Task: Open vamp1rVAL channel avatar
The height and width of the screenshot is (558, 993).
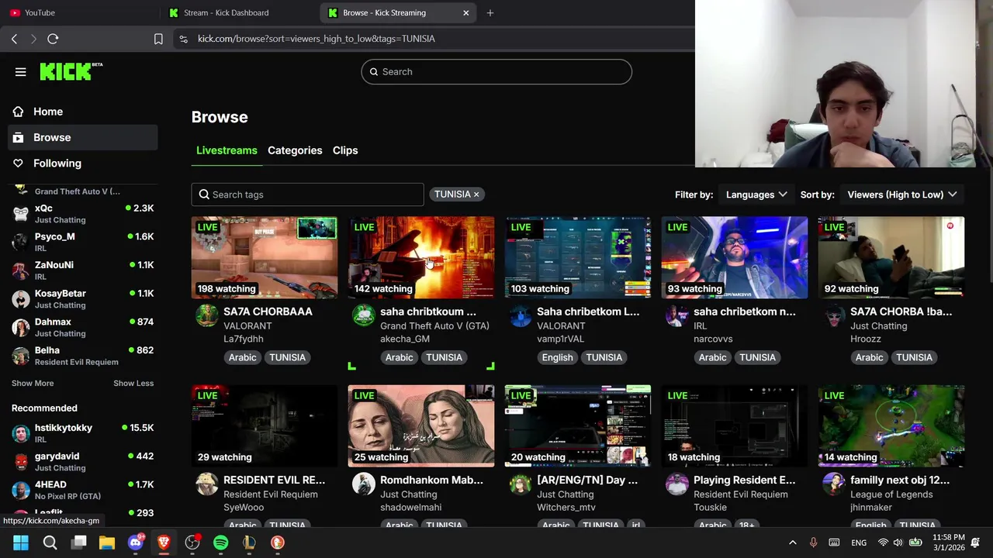Action: click(x=520, y=315)
